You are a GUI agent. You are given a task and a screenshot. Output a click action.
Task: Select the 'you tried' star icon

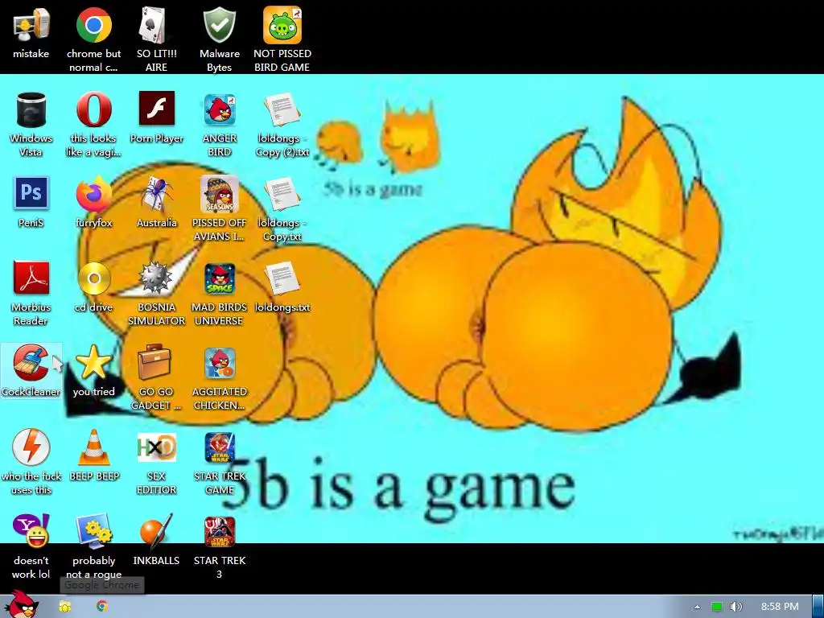click(93, 363)
